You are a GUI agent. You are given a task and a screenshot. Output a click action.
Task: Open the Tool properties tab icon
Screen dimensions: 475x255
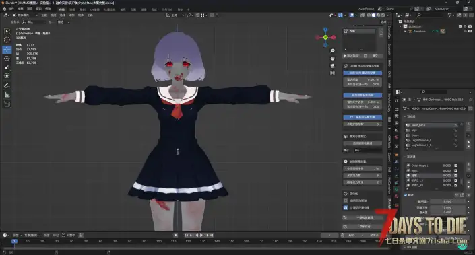click(397, 101)
